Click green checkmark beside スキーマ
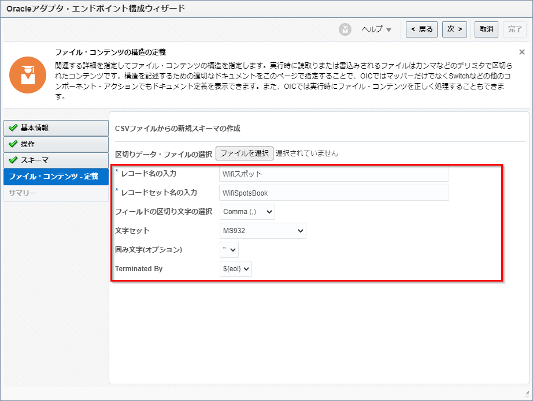This screenshot has width=533, height=401. click(13, 160)
